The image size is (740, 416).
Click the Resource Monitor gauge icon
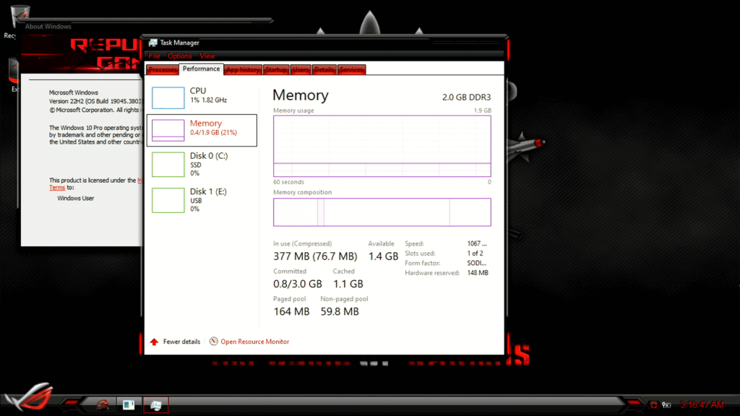click(x=214, y=341)
